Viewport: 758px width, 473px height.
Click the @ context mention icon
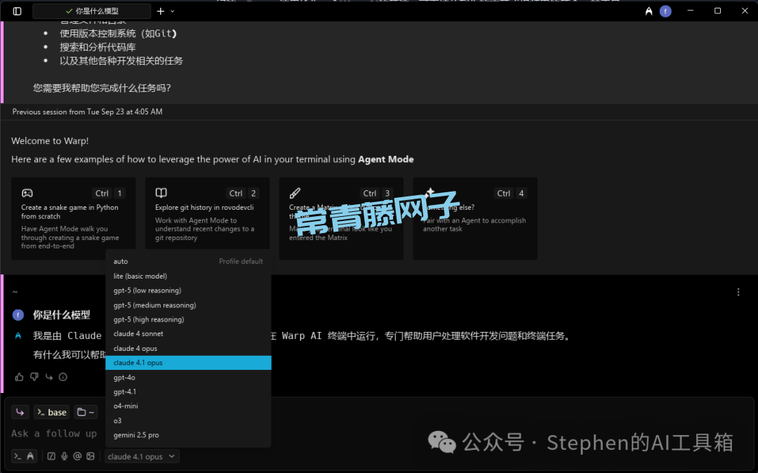pyautogui.click(x=77, y=456)
